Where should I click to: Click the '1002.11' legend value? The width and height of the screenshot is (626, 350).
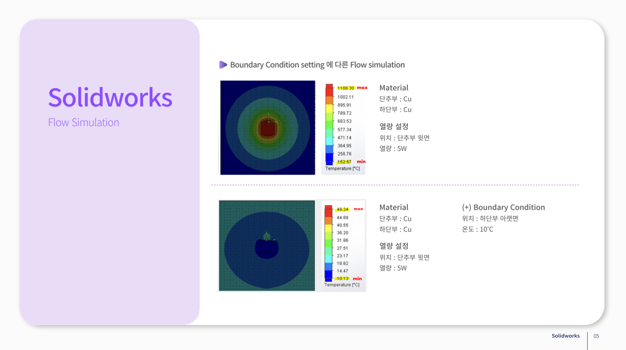tap(345, 97)
